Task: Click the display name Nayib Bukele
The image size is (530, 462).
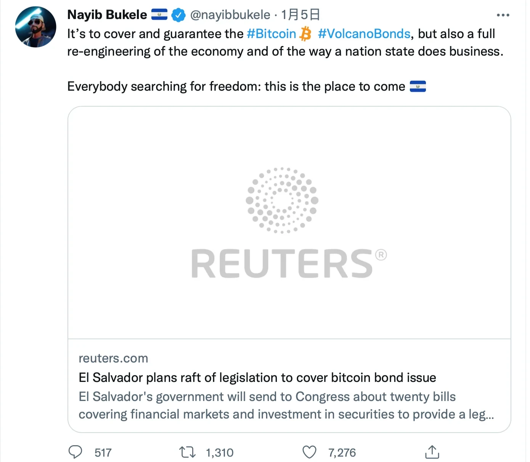Action: [107, 15]
